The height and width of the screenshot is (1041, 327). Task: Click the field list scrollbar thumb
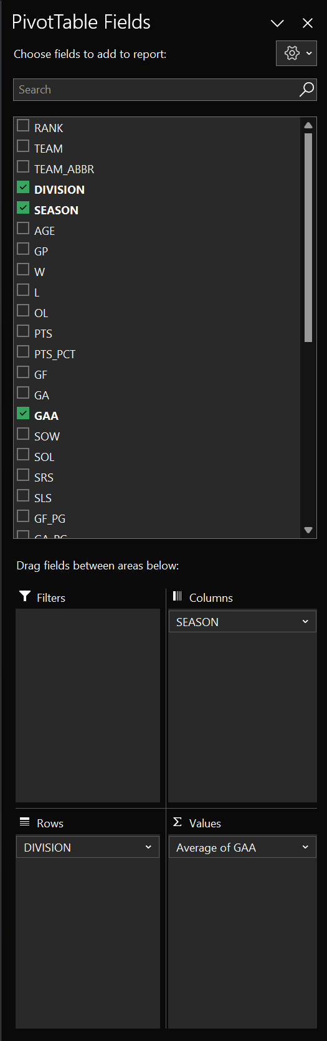pyautogui.click(x=308, y=237)
